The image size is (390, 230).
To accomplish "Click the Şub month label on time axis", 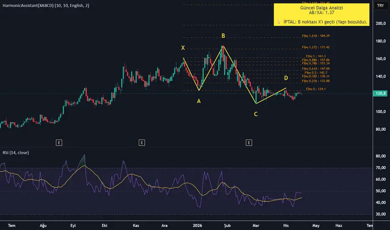I will 227,225.
